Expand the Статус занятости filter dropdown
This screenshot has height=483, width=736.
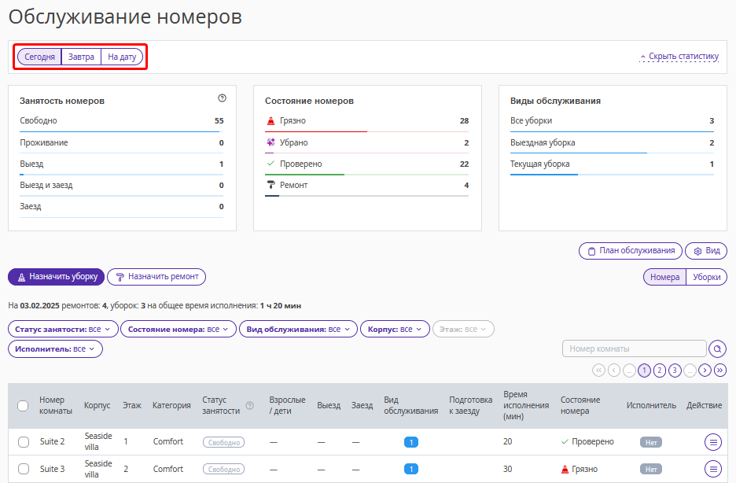point(63,329)
